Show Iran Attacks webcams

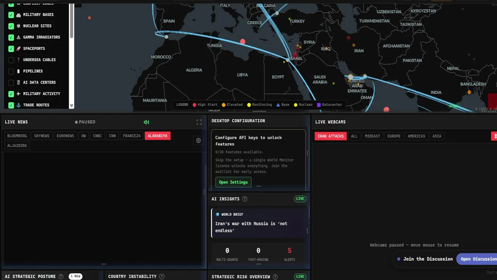331,136
